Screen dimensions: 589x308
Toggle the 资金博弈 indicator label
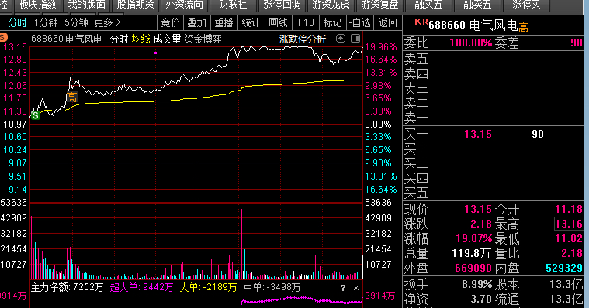(203, 39)
